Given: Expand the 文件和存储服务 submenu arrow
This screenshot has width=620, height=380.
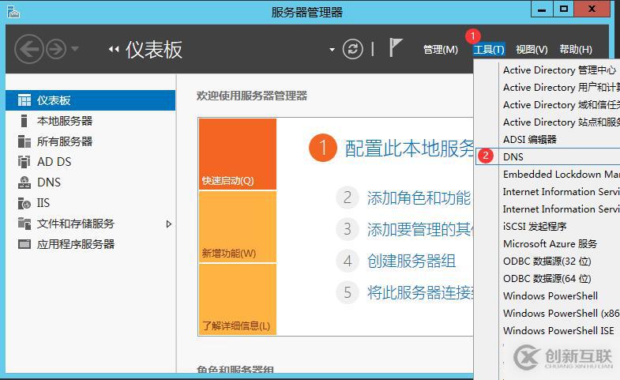Looking at the screenshot, I should coord(169,224).
